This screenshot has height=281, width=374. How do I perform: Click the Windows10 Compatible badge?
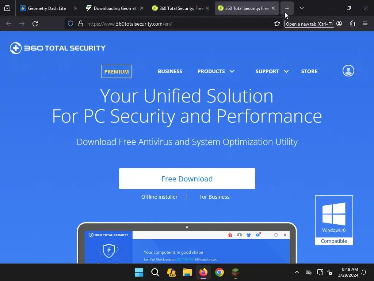tap(334, 220)
